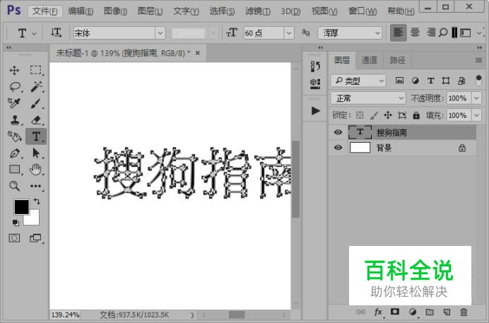Image resolution: width=489 pixels, height=323 pixels.
Task: Open the 滤镜 menu
Action: coord(258,11)
